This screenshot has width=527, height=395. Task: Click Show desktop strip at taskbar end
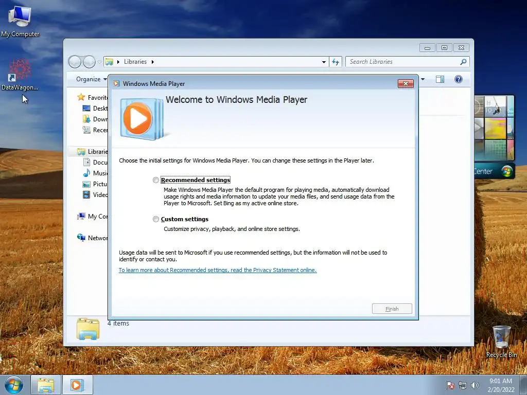[x=523, y=385]
